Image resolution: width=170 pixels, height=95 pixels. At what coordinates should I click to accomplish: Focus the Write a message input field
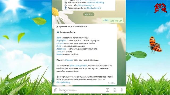tap(82, 90)
